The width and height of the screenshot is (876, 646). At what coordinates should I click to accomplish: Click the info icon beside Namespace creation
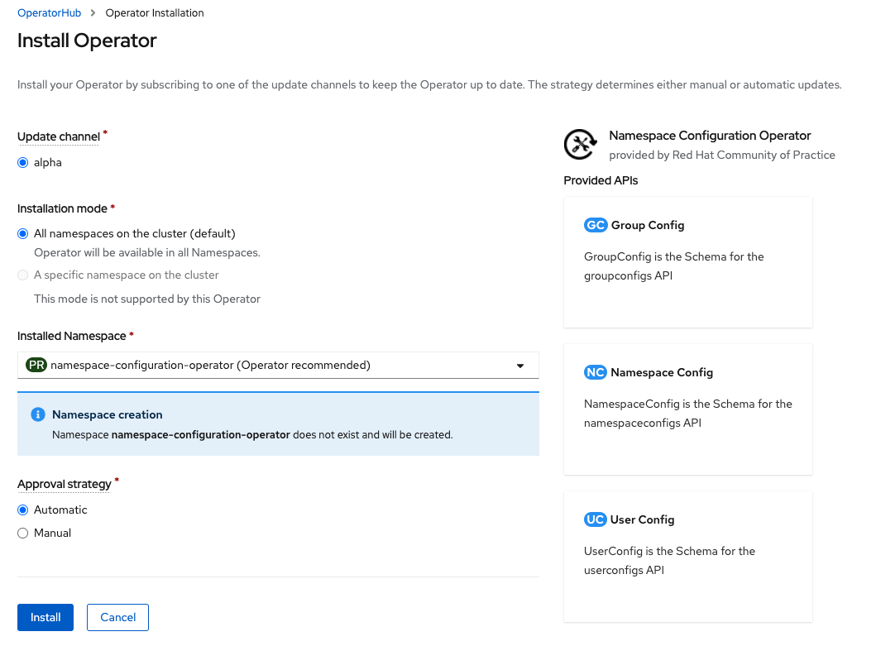coord(36,414)
